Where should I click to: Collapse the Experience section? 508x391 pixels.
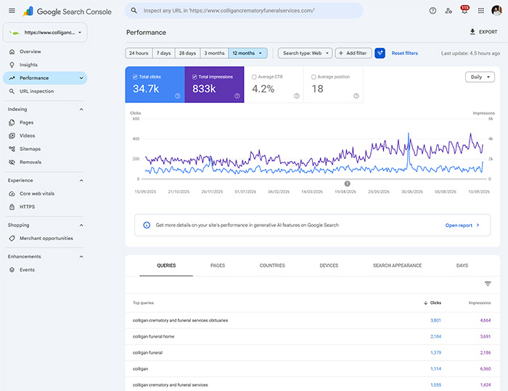pos(81,181)
